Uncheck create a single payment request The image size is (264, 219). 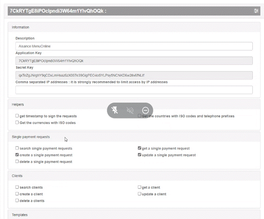click(17, 155)
